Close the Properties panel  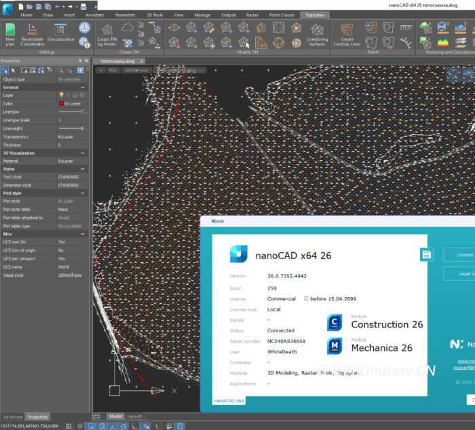tap(86, 61)
